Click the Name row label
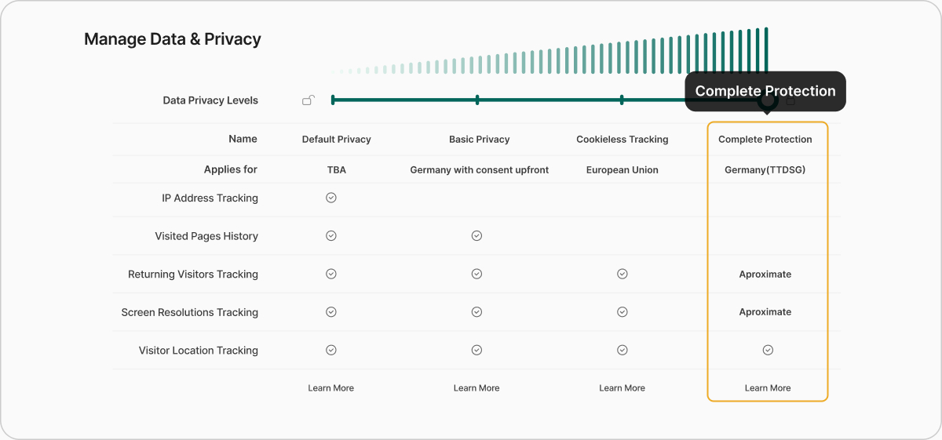The image size is (942, 440). 243,139
